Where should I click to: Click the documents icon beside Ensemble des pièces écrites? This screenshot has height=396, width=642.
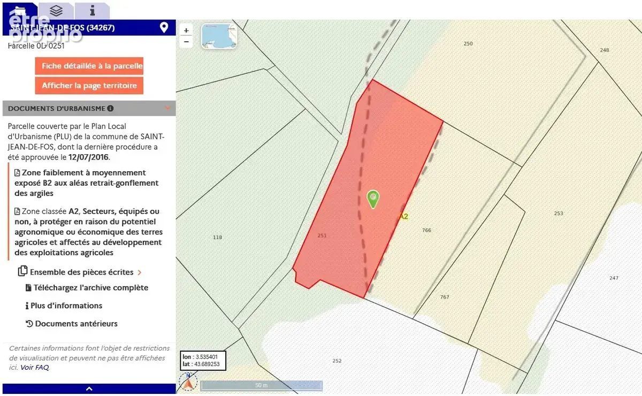point(22,271)
